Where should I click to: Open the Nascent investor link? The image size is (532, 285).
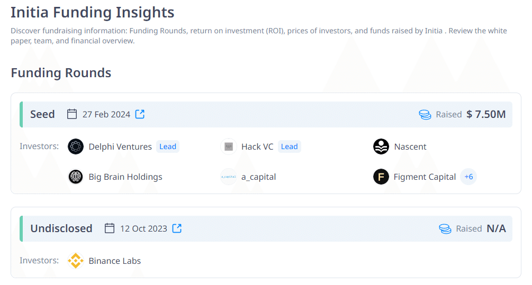(x=410, y=146)
